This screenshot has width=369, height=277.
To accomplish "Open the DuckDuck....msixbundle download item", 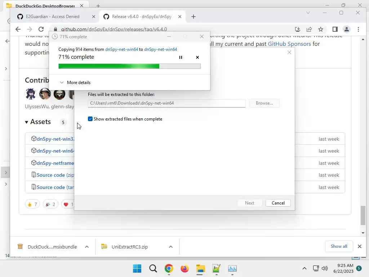I will point(47,247).
